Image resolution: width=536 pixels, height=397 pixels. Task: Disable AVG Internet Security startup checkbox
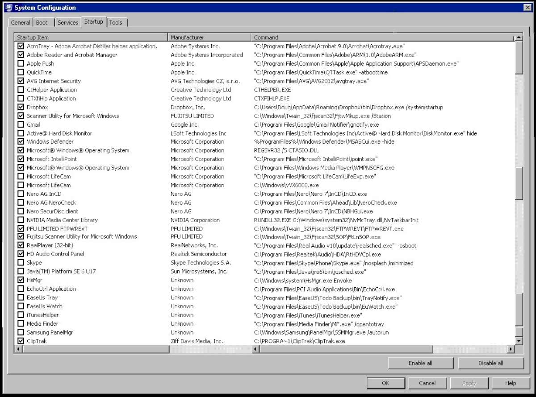[21, 81]
